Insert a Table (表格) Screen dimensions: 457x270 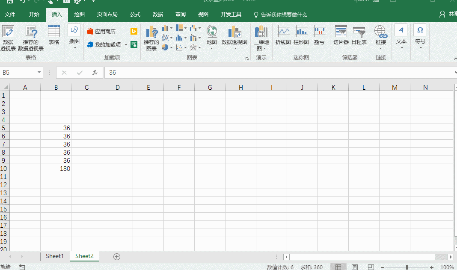pyautogui.click(x=54, y=35)
